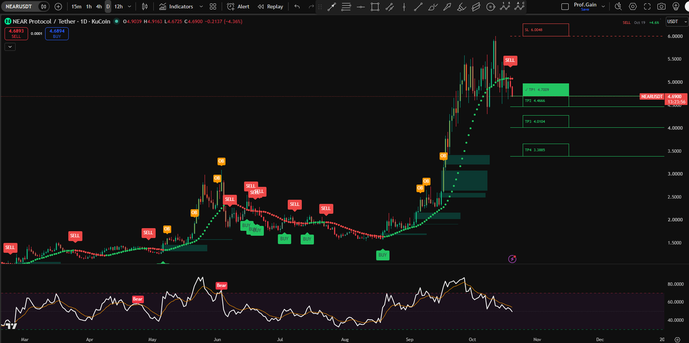The width and height of the screenshot is (689, 343).
Task: Click the lightning bolt event marker
Action: 513,259
